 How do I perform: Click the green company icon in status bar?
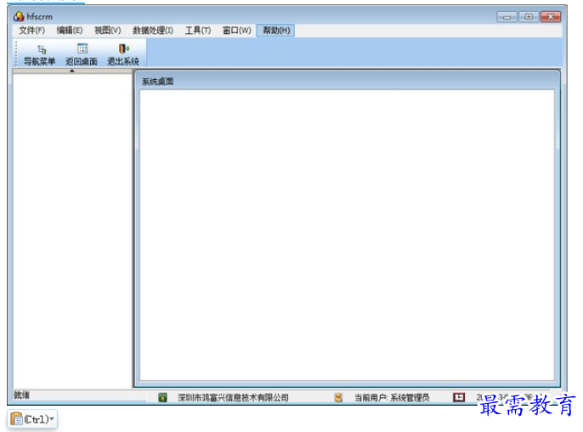tap(162, 397)
